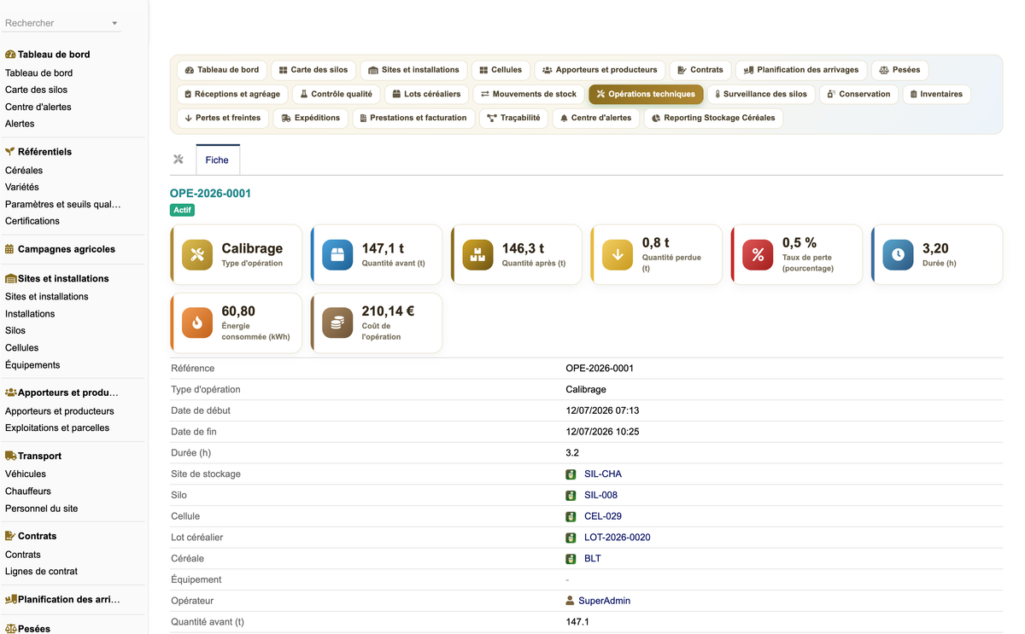The height and width of the screenshot is (634, 1025).
Task: Click the icon beside BLT
Action: pos(571,559)
